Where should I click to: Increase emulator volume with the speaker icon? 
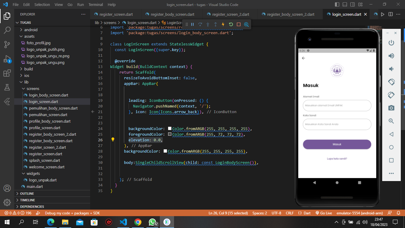point(391,56)
